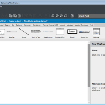Click the Edit Text toolbar icon
Image resolution: width=105 pixels, height=105 pixels.
(x=35, y=16)
